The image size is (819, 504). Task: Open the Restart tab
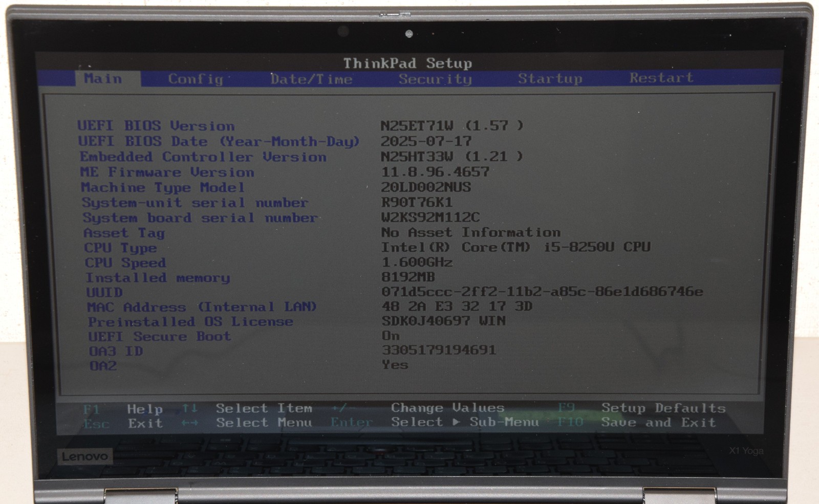click(x=661, y=78)
